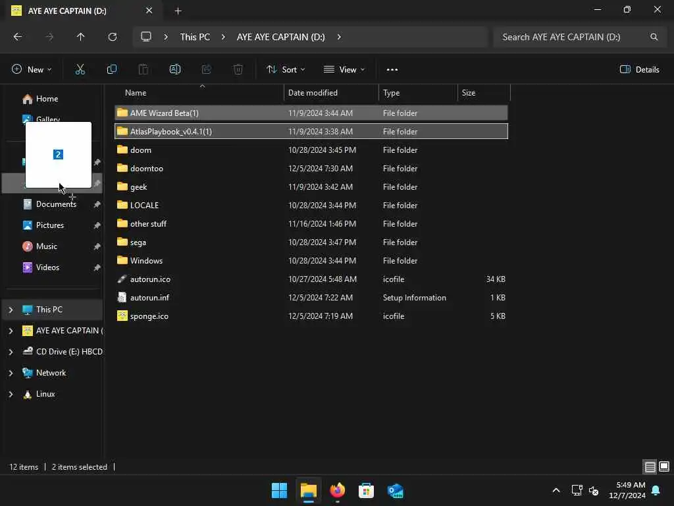Toggle the Details pane
The width and height of the screenshot is (674, 506).
(x=639, y=69)
